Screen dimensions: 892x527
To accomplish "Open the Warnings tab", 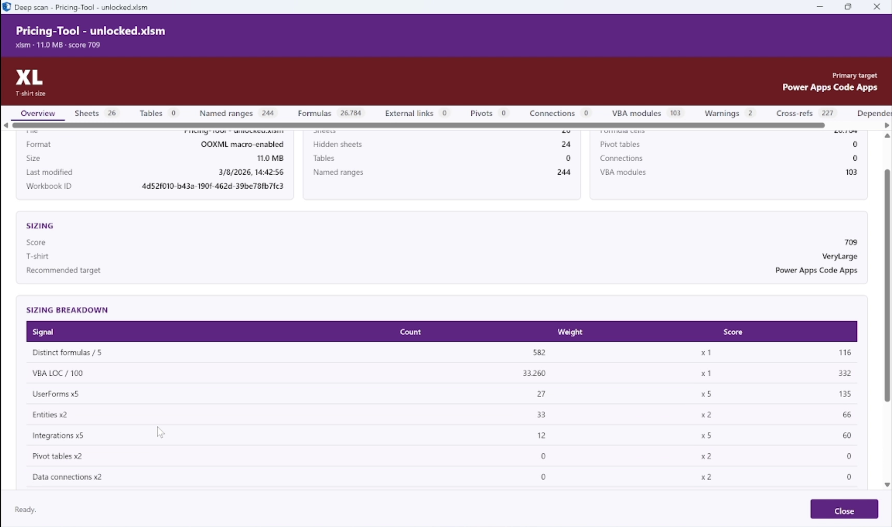I will pyautogui.click(x=730, y=113).
